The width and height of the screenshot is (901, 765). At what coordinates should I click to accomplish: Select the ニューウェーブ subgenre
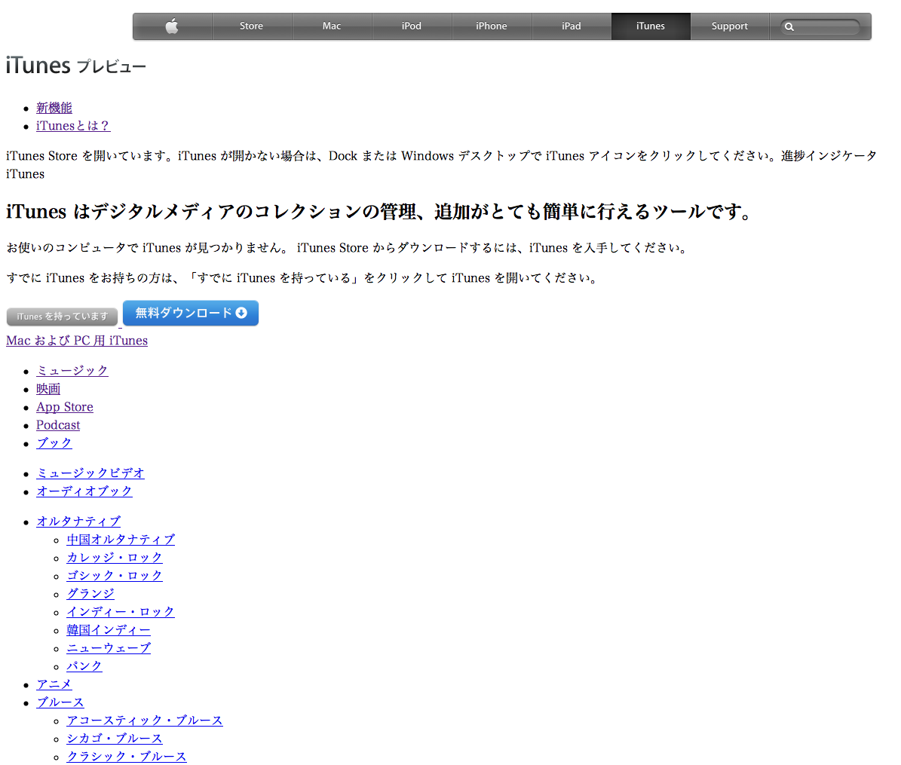pyautogui.click(x=109, y=648)
